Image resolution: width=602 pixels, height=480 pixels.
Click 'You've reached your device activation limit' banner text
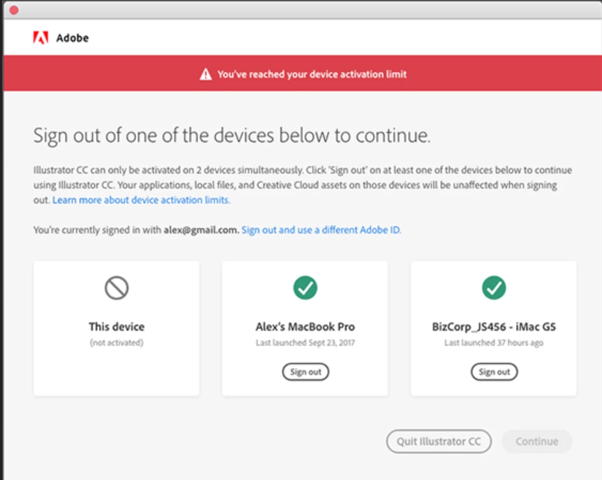[x=312, y=74]
